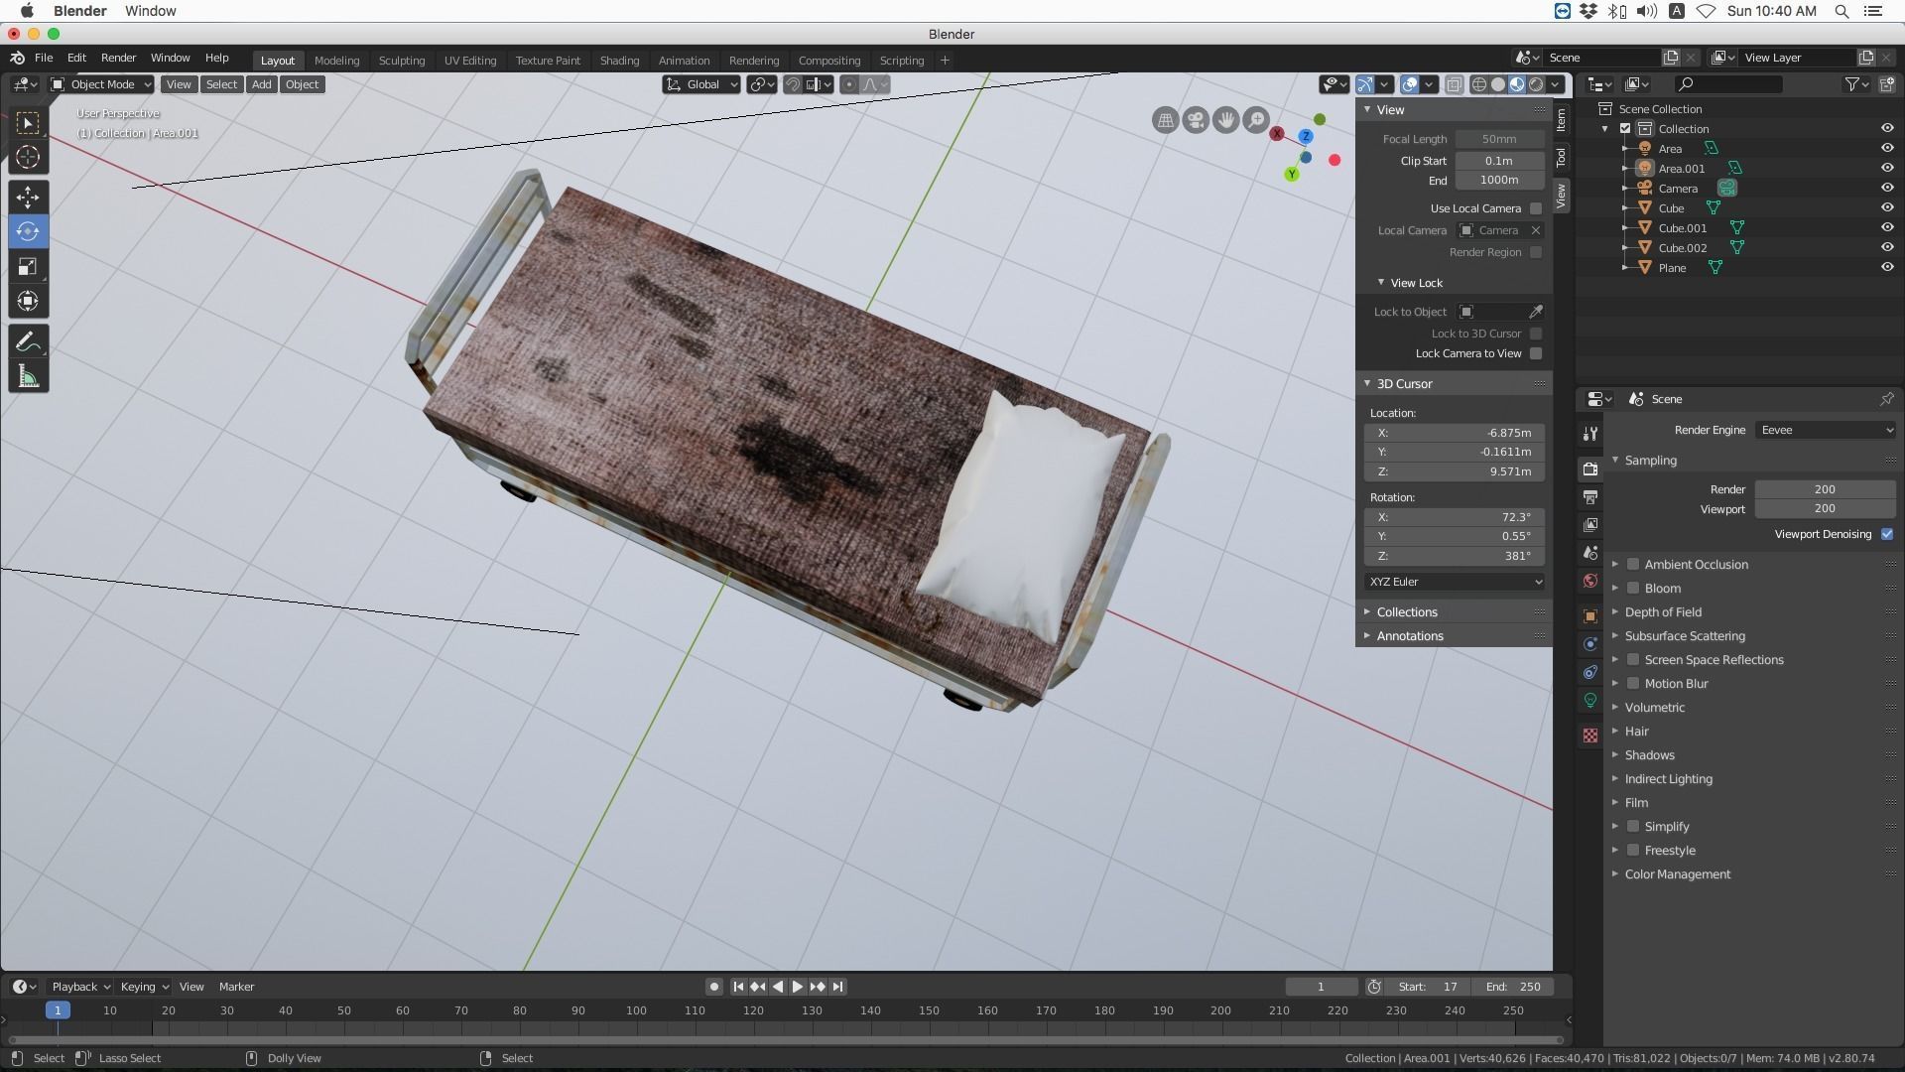The width and height of the screenshot is (1905, 1072).
Task: Open the Render Engine dropdown
Action: 1826,430
